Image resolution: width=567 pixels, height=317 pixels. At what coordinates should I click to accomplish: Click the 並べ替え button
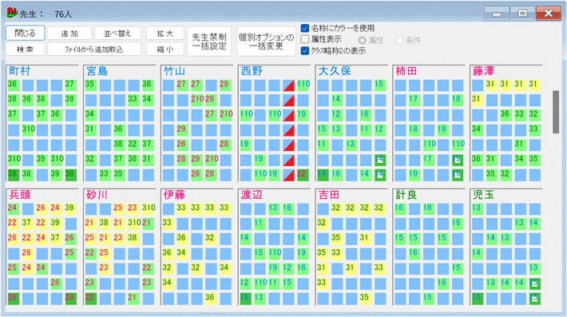(x=117, y=34)
